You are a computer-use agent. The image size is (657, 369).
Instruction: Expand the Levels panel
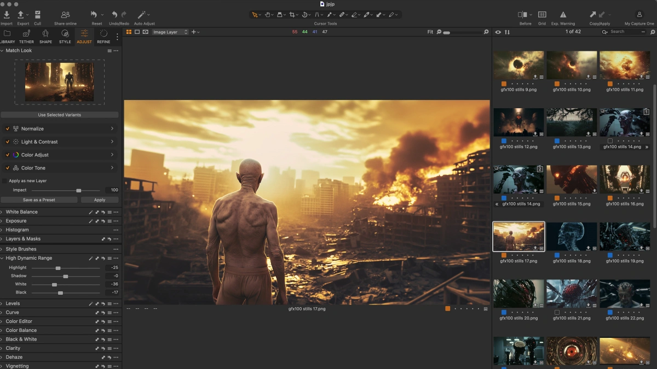pyautogui.click(x=2, y=303)
